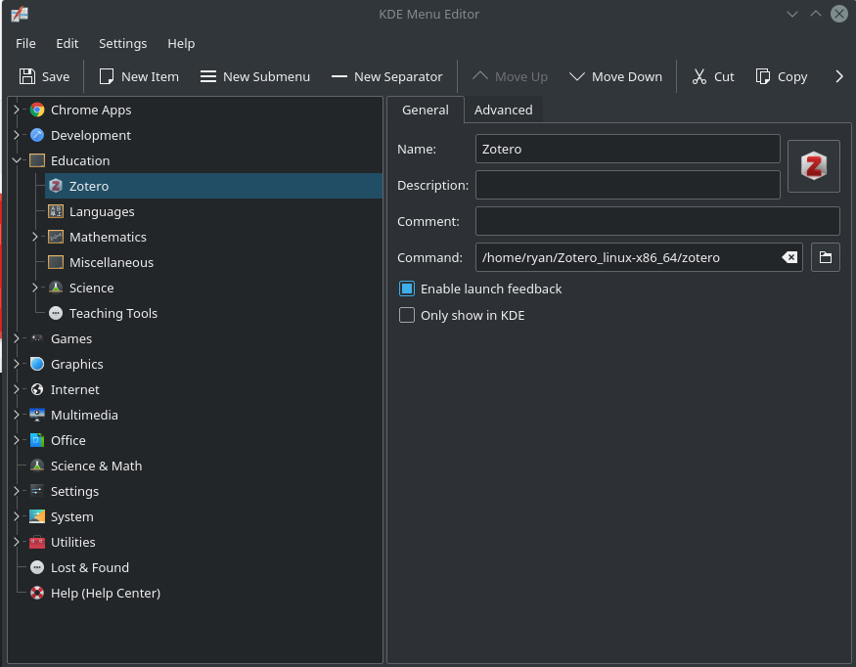The height and width of the screenshot is (667, 856).
Task: Expand the Settings tree node
Action: [17, 491]
